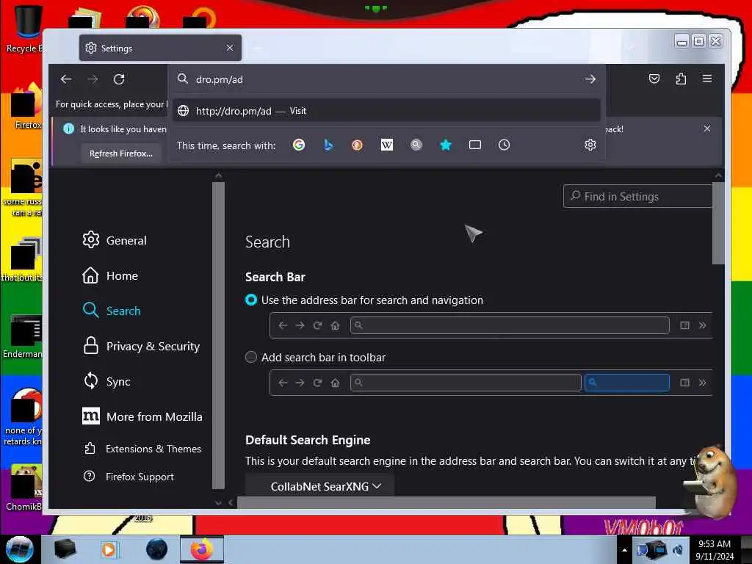Image resolution: width=752 pixels, height=564 pixels.
Task: Click the 9:53 AM taskbar clock
Action: pos(715,544)
